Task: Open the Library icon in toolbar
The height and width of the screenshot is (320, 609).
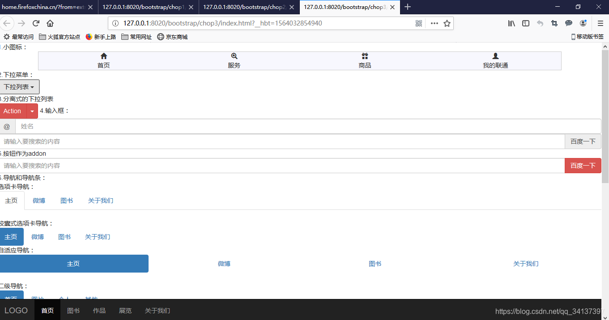Action: click(x=511, y=23)
